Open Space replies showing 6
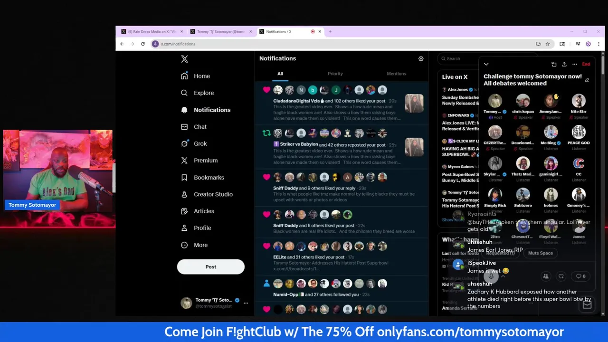Image resolution: width=608 pixels, height=342 pixels. [x=580, y=276]
